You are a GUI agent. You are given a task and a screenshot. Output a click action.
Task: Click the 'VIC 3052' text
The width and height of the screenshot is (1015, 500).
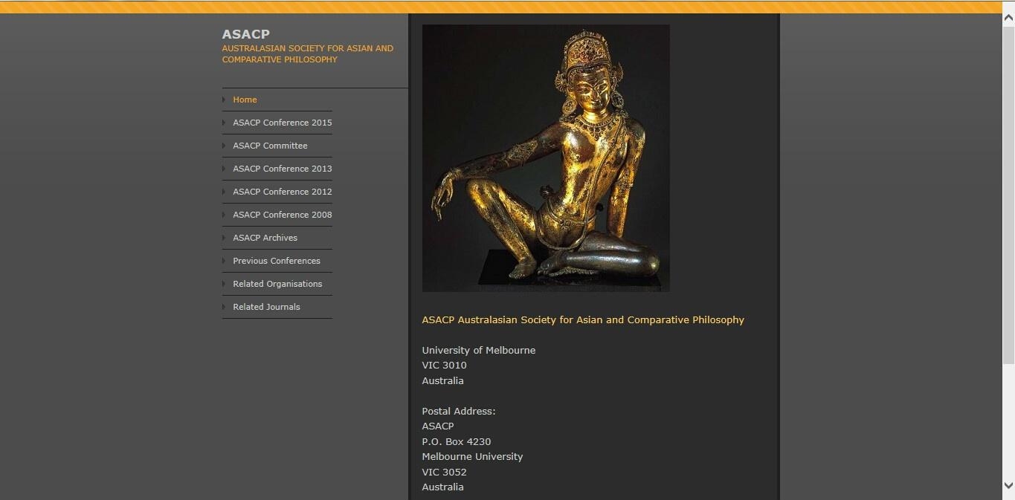coord(444,472)
